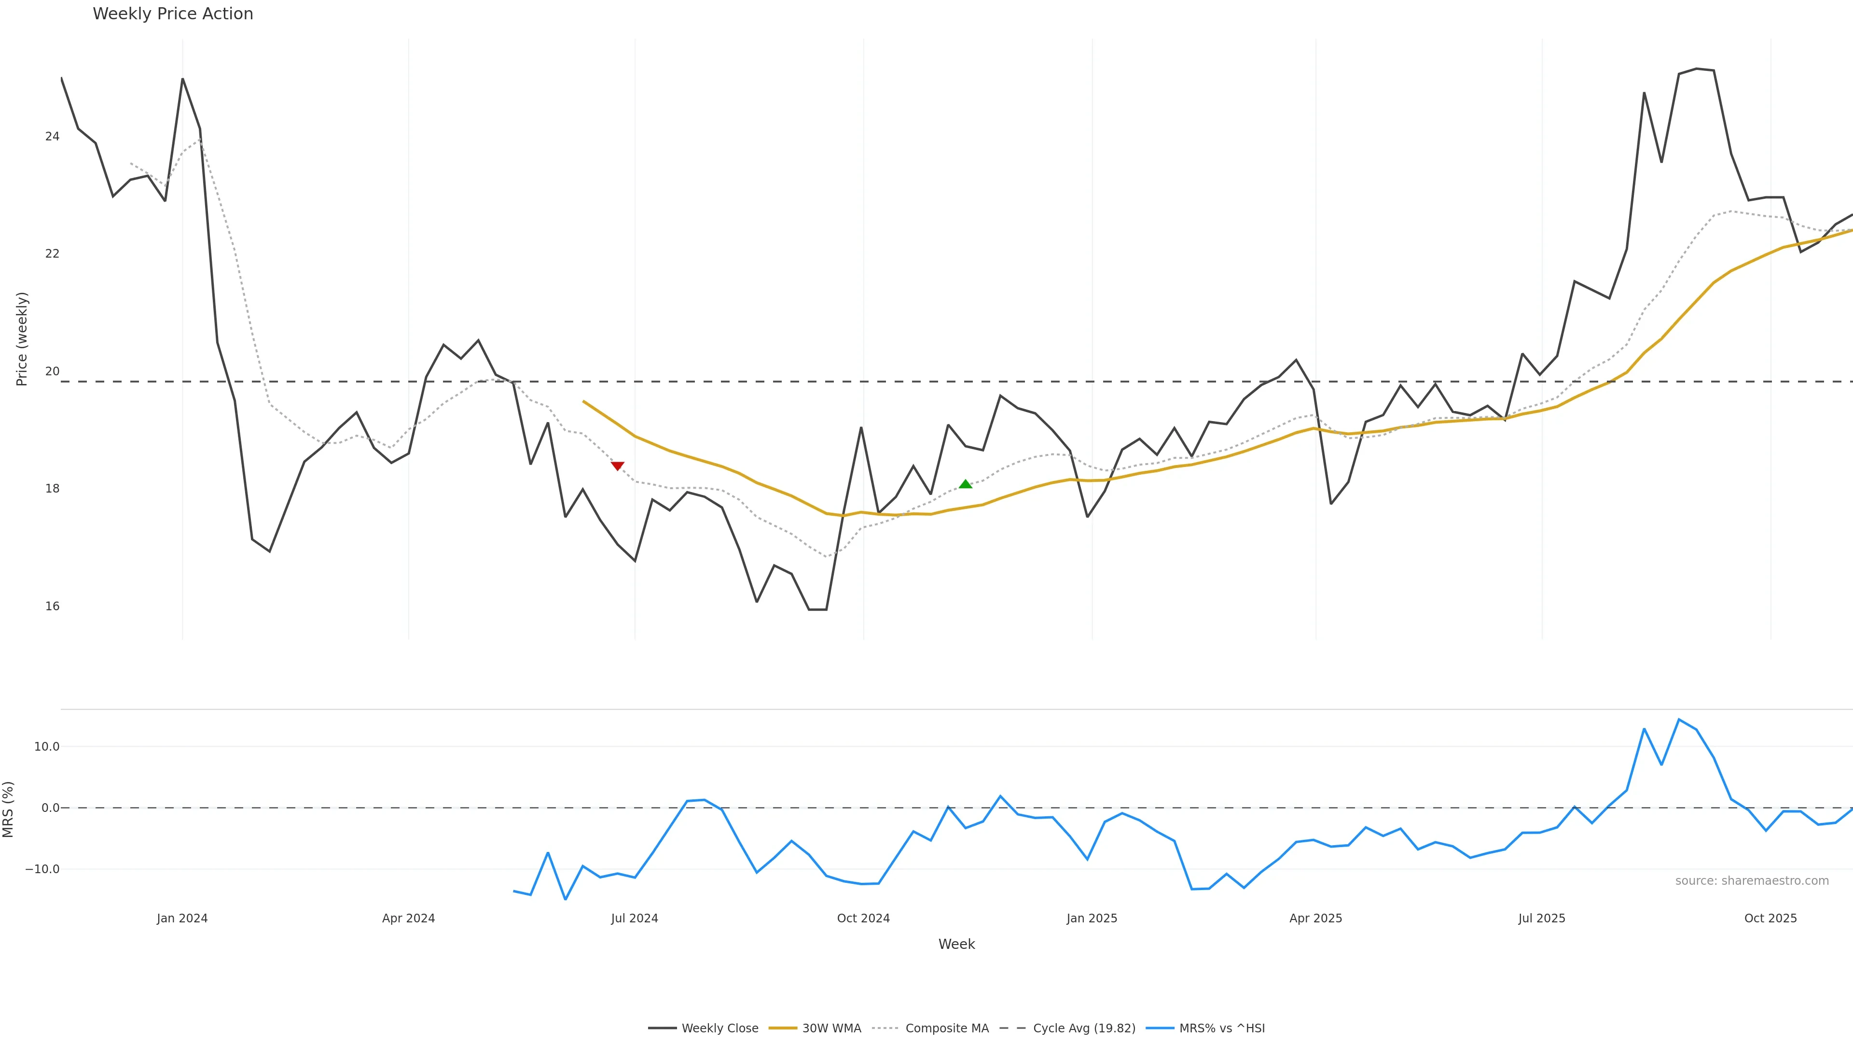Click the blue MRS% vs ^HSI legend swatch
The image size is (1853, 1042).
[1160, 1028]
